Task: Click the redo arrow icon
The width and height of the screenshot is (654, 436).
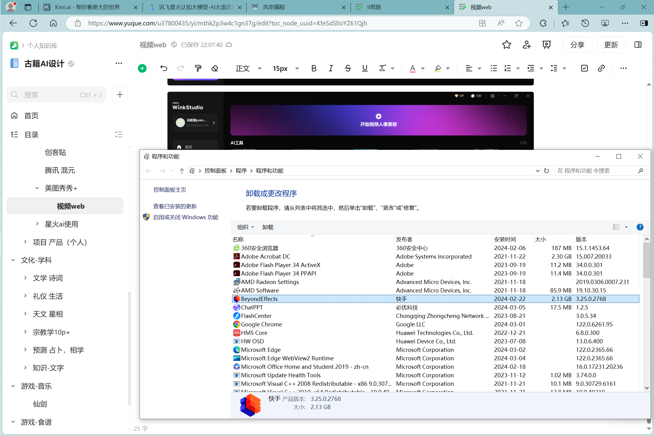Action: point(181,68)
